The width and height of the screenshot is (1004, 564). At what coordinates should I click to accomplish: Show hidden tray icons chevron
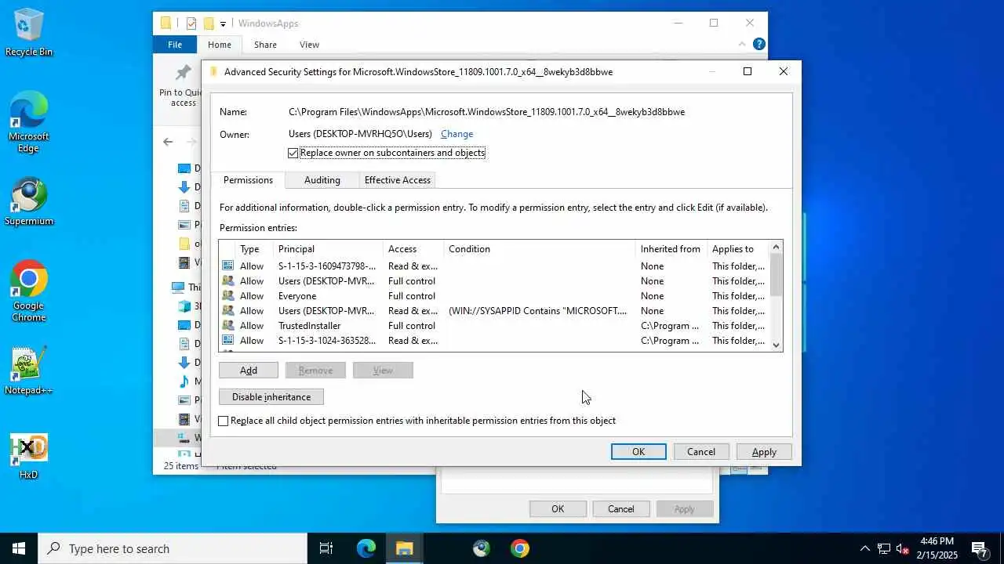tap(865, 549)
